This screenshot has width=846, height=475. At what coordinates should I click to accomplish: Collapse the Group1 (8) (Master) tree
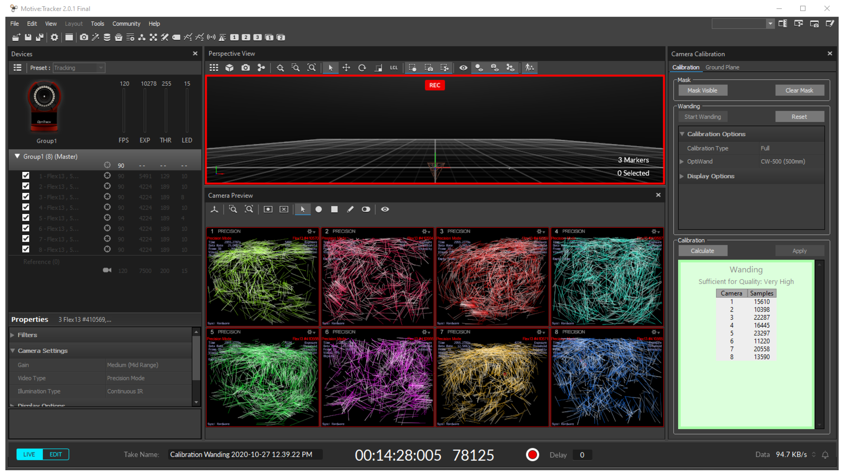[x=17, y=156]
